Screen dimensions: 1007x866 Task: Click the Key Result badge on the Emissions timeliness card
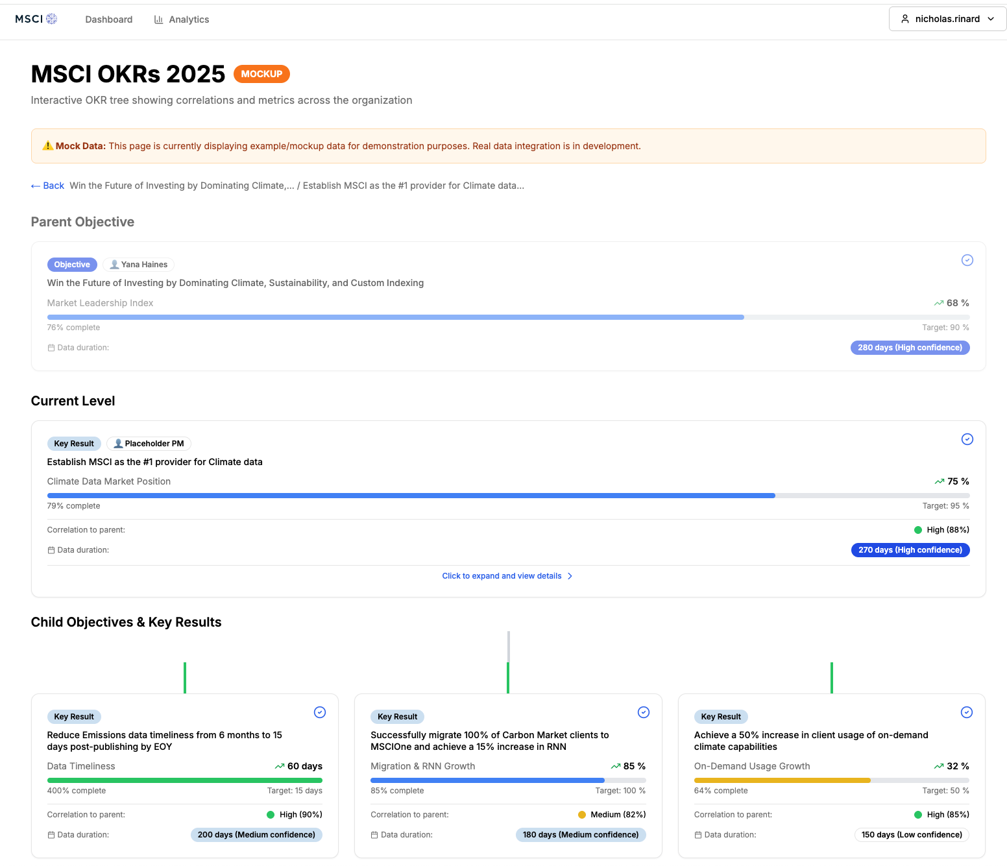74,717
